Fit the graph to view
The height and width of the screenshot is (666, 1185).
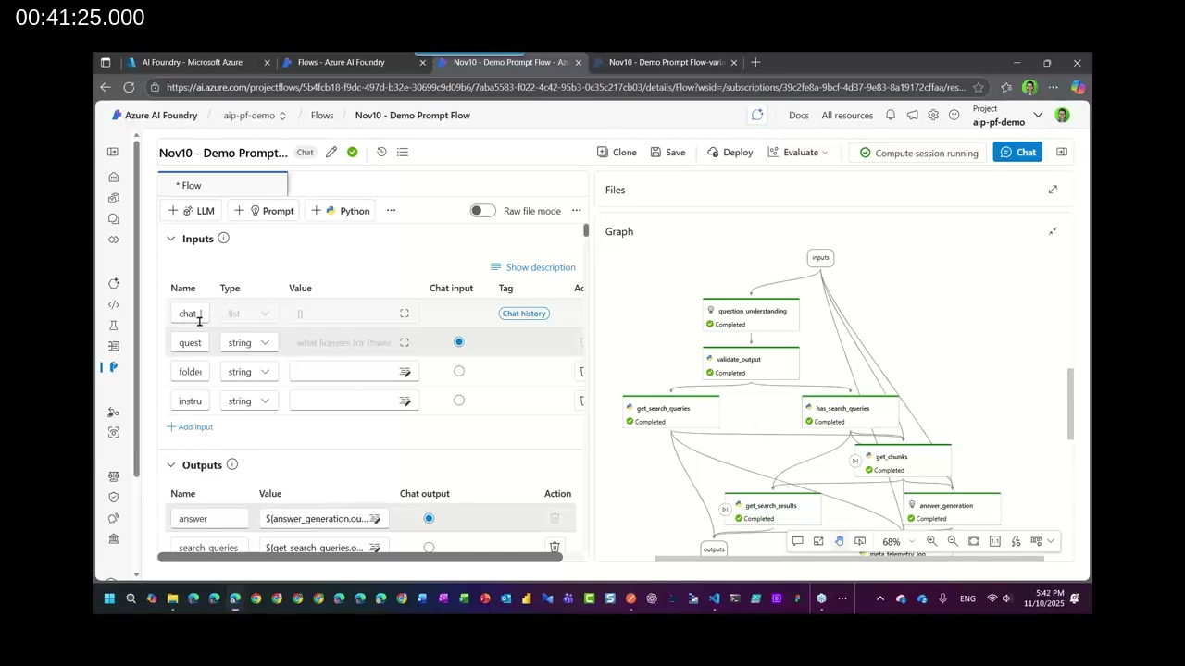tap(974, 541)
